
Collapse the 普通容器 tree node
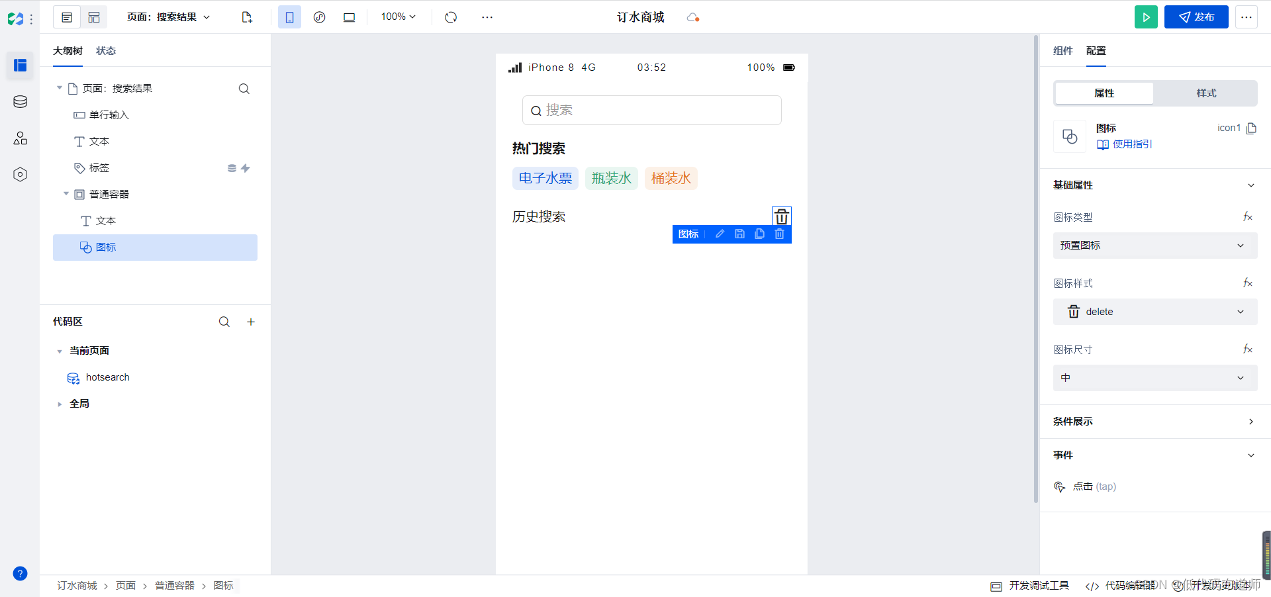(66, 194)
